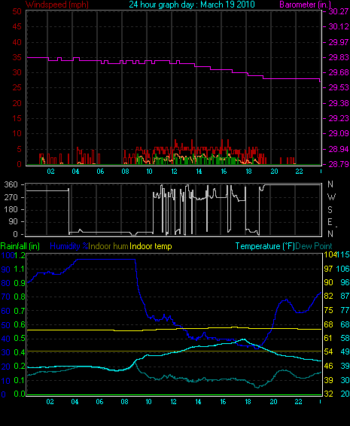350x426 pixels.
Task: Click the S compass label on direction graph
Action: [x=330, y=209]
